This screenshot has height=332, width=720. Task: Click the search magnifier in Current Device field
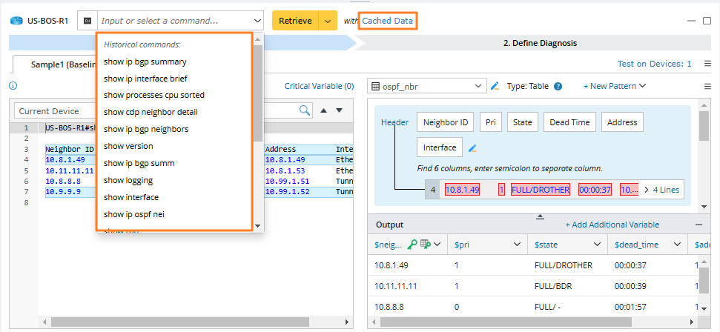pos(305,110)
